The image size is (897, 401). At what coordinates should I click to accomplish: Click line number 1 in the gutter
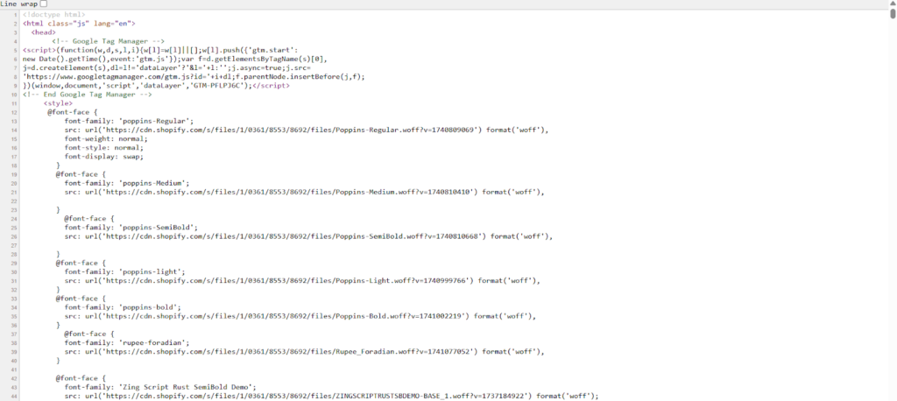coord(17,15)
